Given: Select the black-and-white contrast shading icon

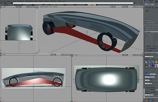Looking at the screenshot, I should [146, 66].
